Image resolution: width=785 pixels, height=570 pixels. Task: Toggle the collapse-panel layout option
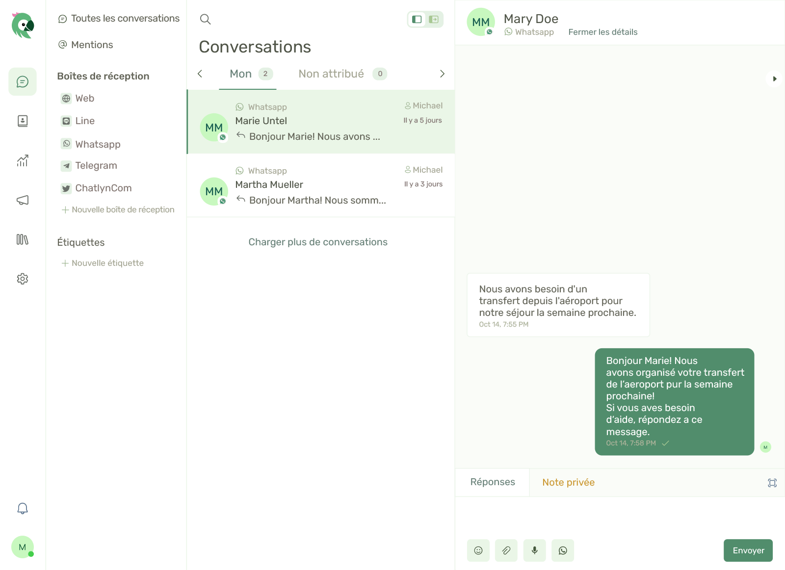pos(434,19)
